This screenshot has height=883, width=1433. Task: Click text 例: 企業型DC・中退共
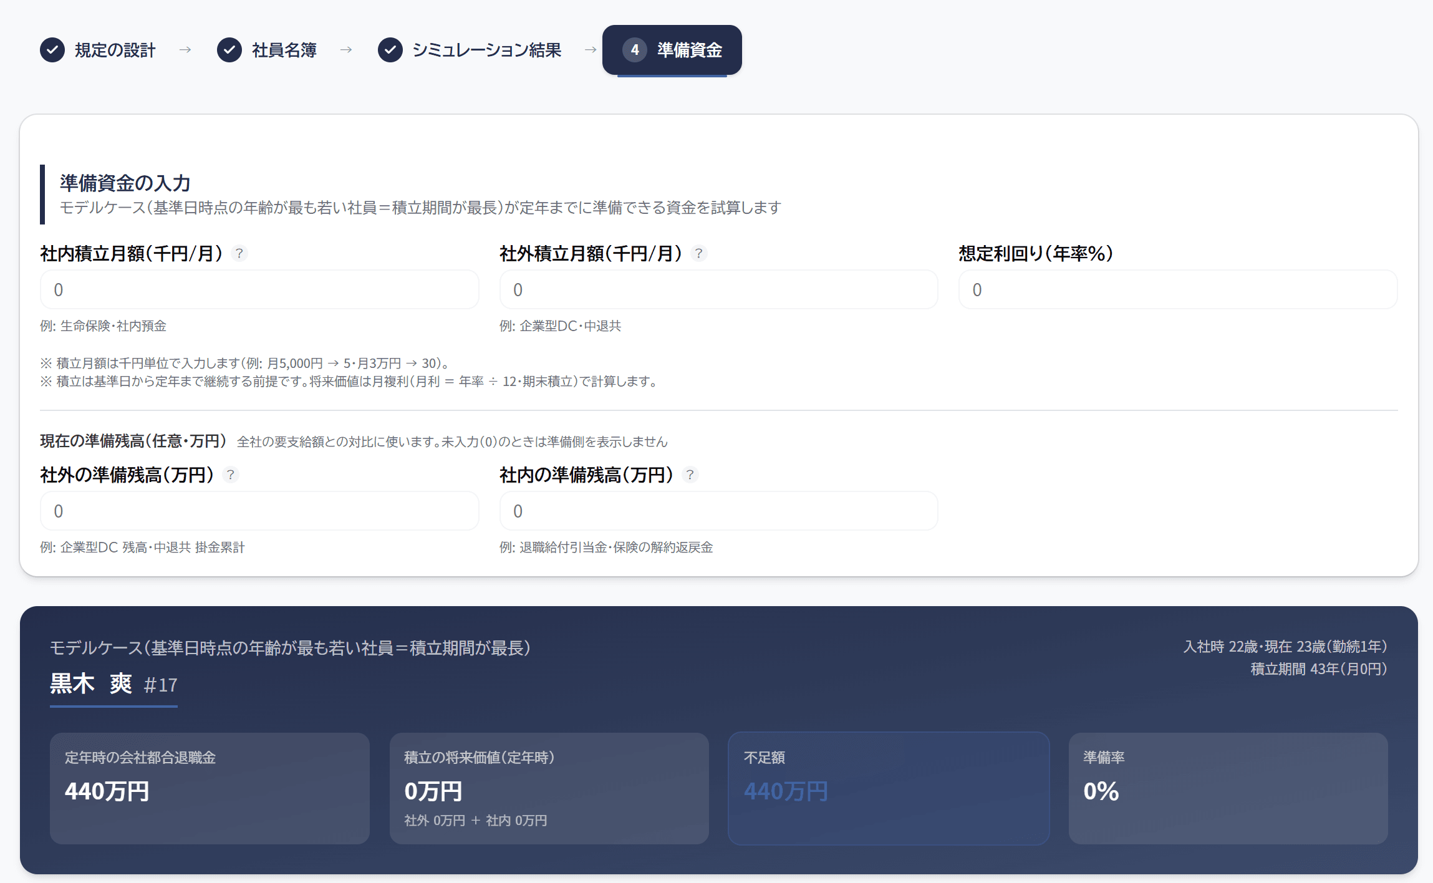click(x=560, y=326)
